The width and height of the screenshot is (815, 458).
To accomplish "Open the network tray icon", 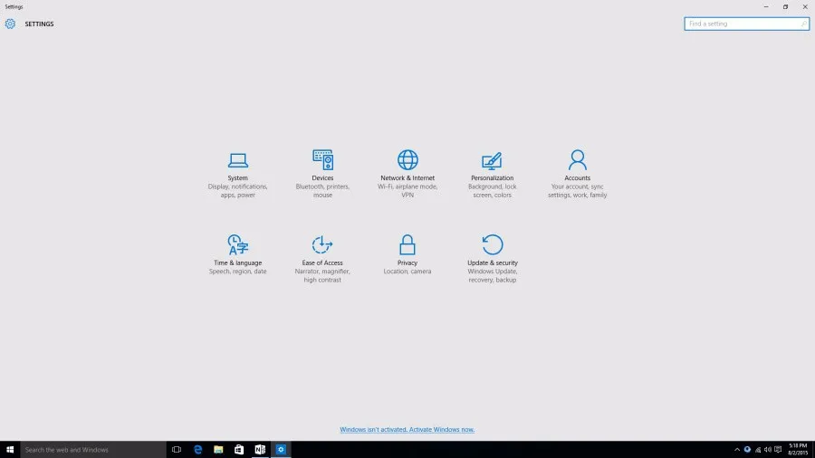I will (x=758, y=450).
